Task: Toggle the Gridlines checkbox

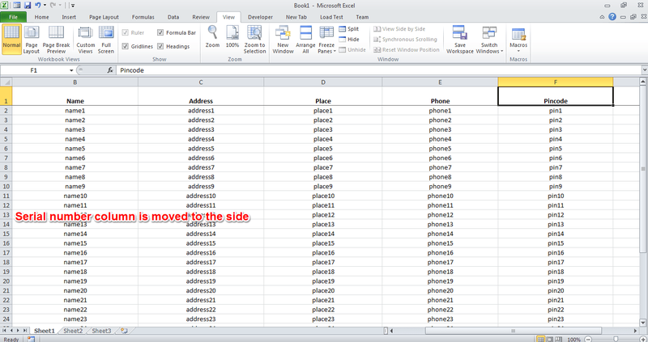Action: coord(126,46)
